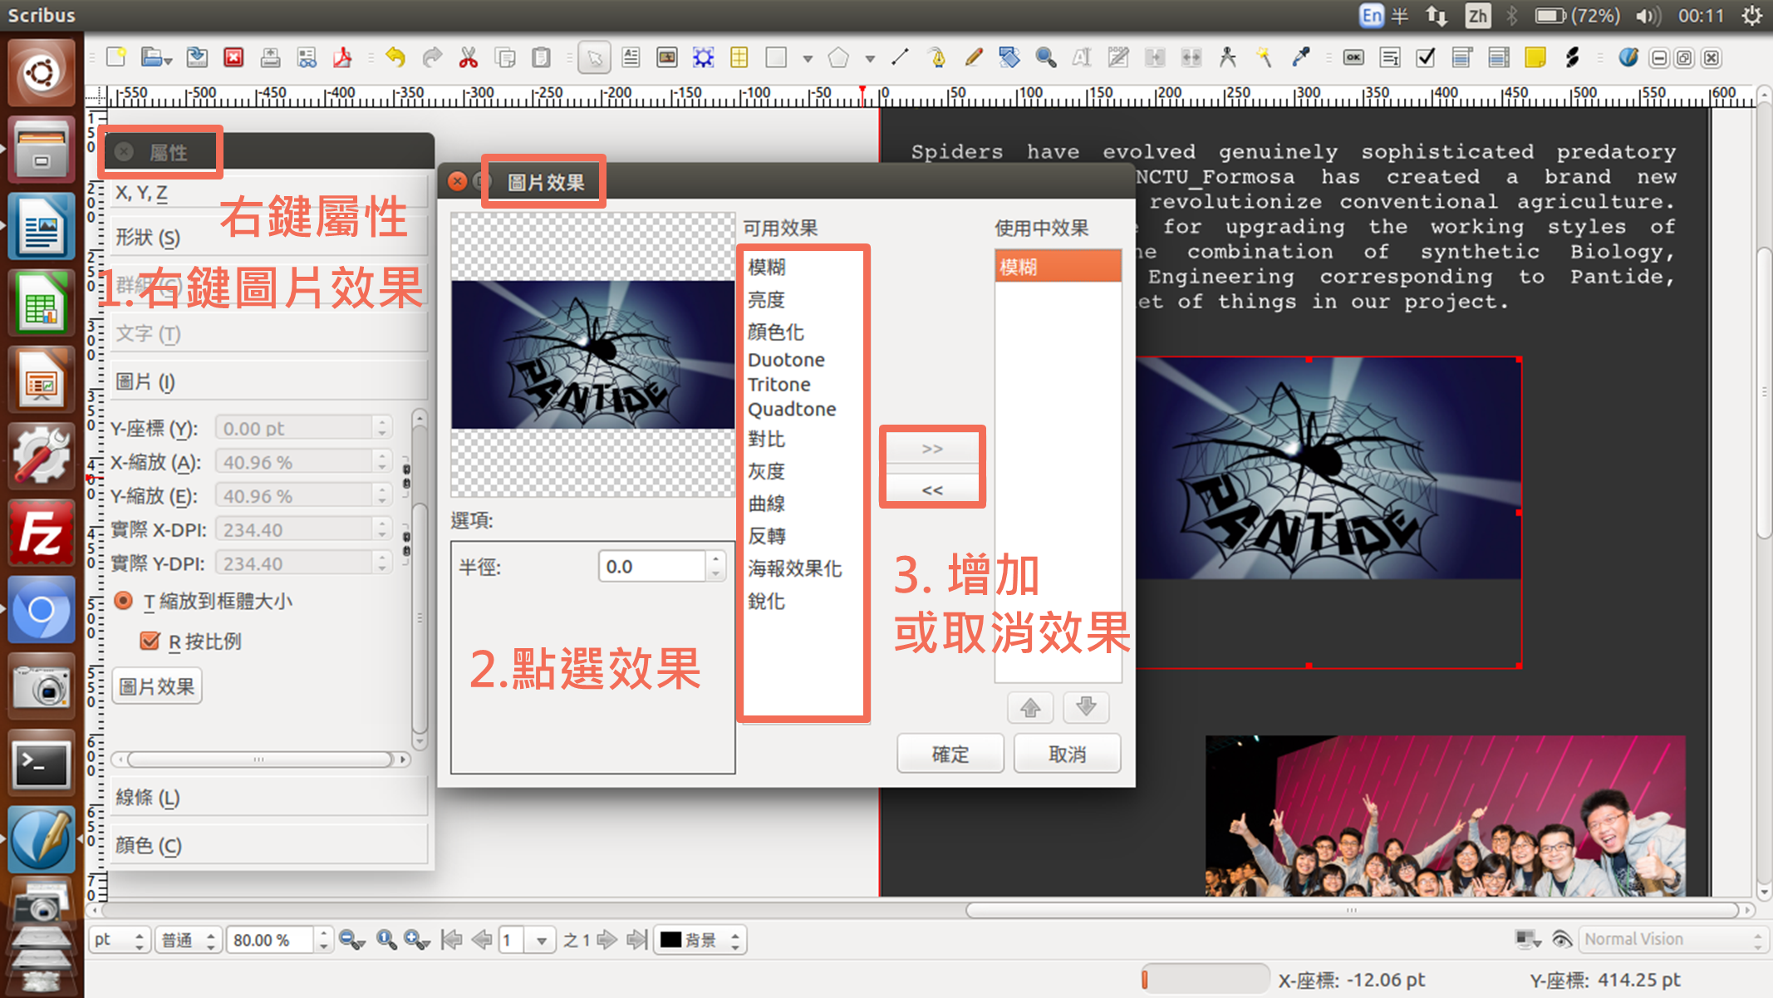Image resolution: width=1773 pixels, height=998 pixels.
Task: Select the eyedropper color picker tool
Action: coord(1300,57)
